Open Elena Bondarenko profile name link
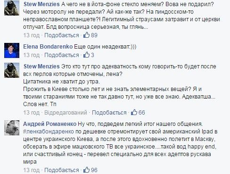This screenshot has height=174, width=230. [48, 47]
